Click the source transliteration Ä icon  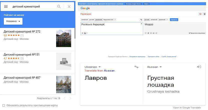[82, 33]
